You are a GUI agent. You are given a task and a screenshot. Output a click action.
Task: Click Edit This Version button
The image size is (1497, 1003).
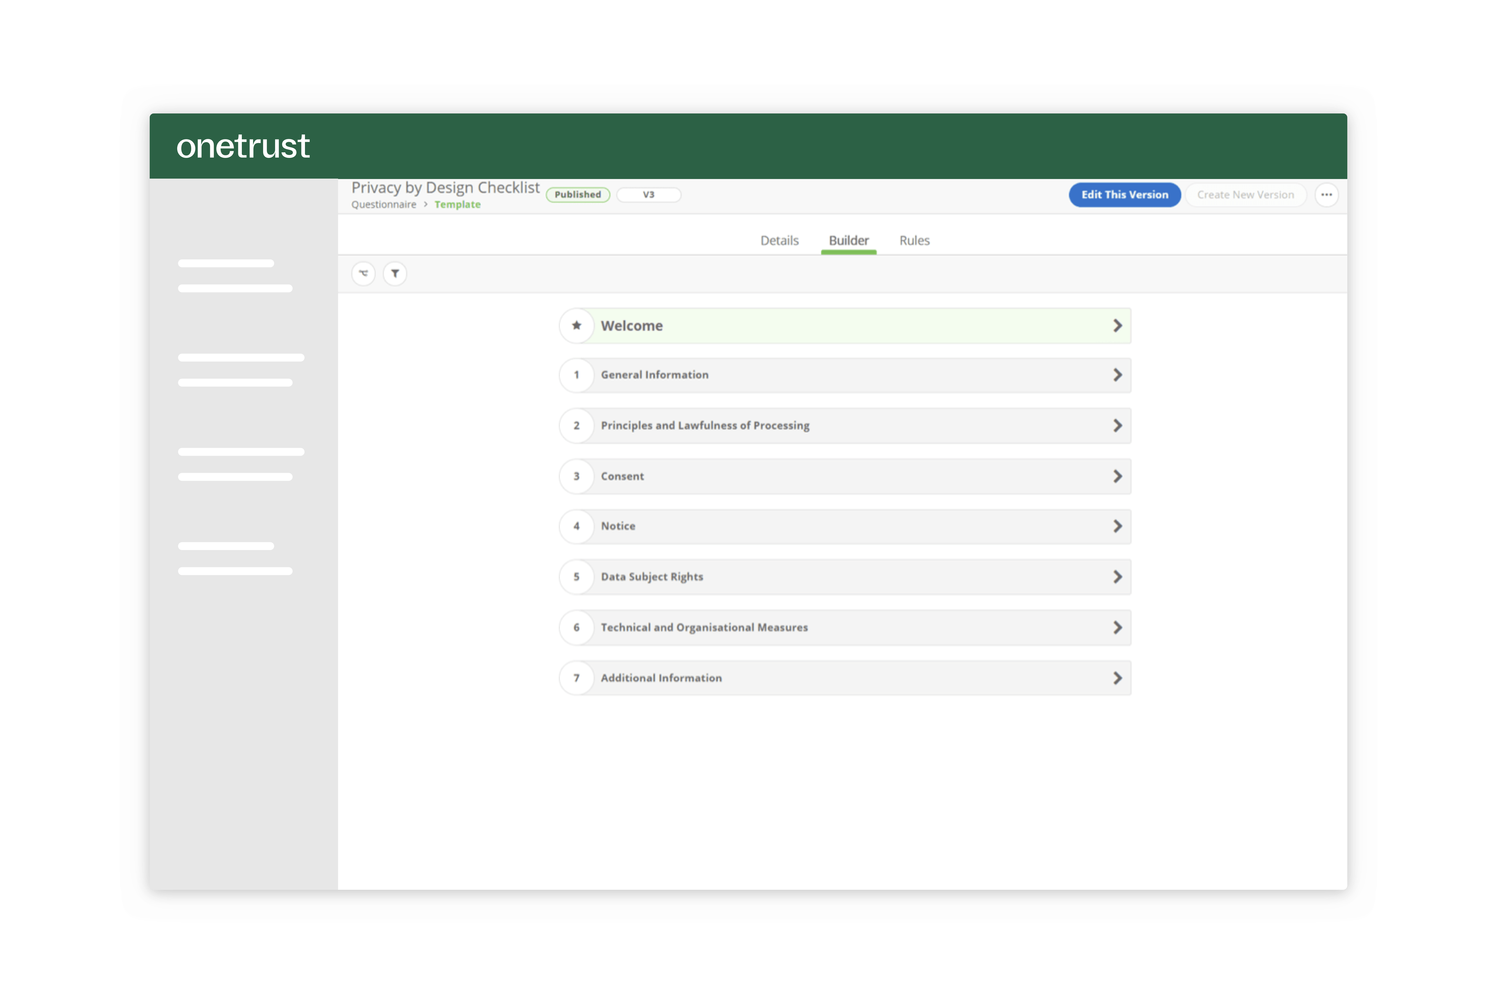click(1124, 194)
